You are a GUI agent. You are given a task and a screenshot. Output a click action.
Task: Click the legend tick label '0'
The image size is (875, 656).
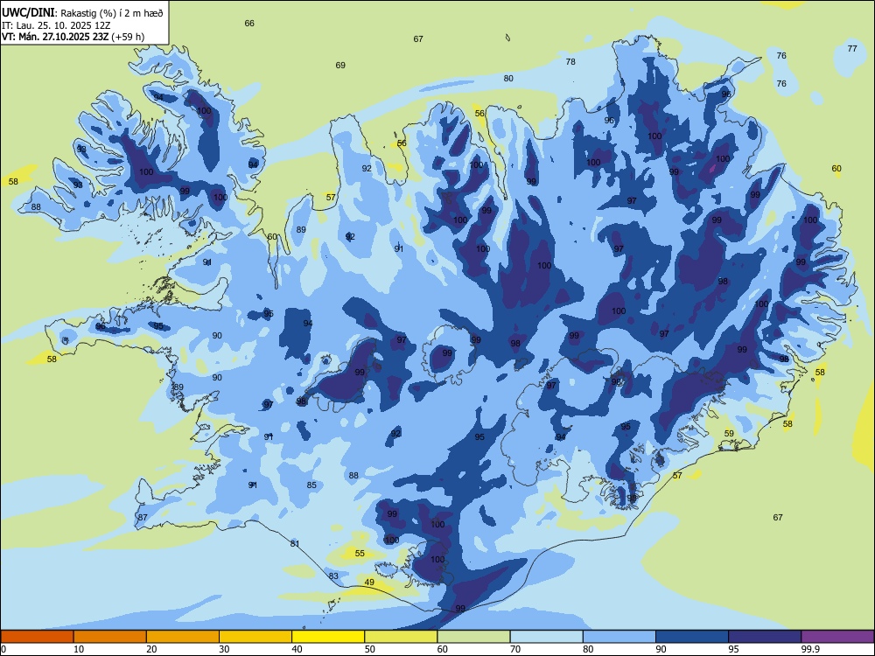point(3,649)
